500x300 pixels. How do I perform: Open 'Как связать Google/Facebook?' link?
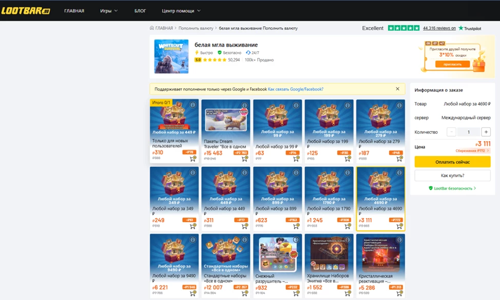296,89
